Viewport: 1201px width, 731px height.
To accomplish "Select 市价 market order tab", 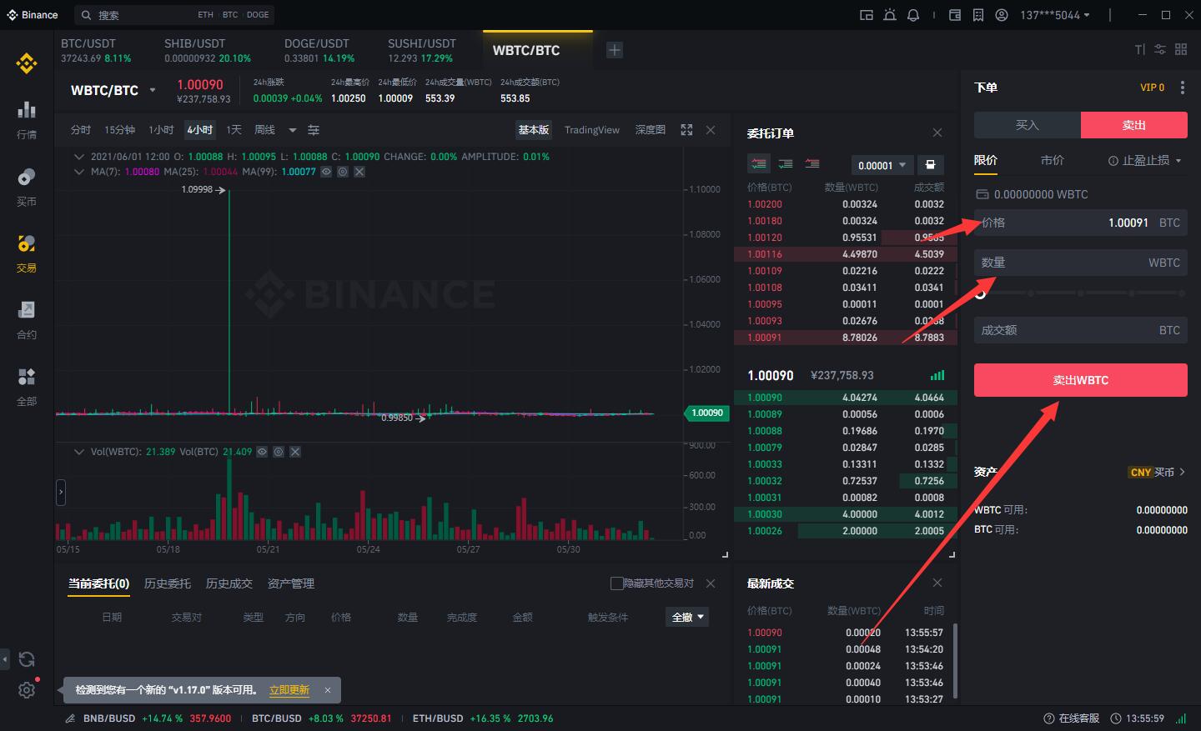I will coord(1053,160).
